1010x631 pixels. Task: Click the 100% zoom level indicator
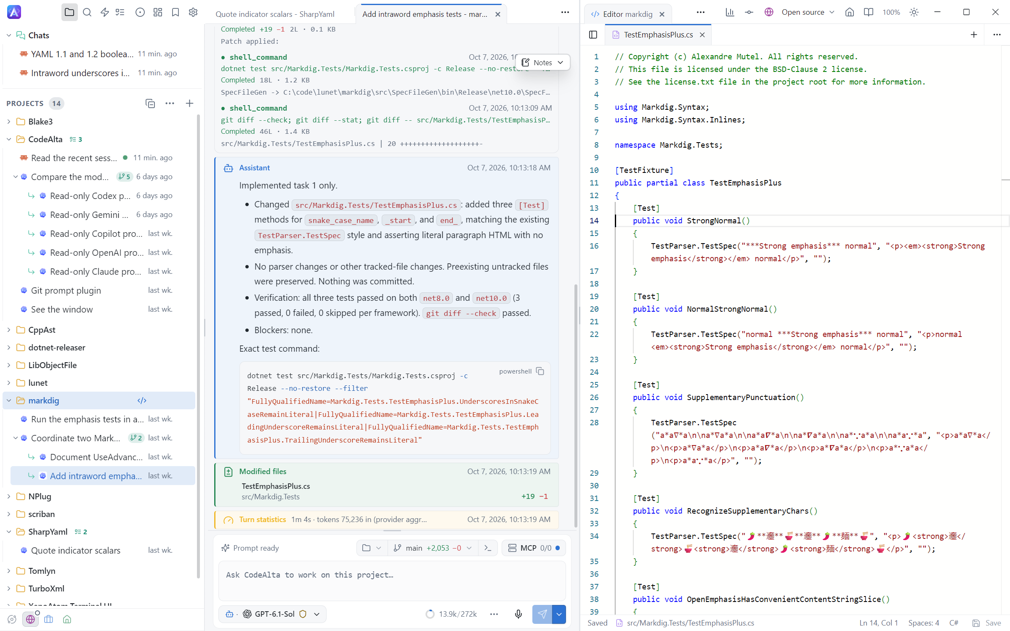891,12
